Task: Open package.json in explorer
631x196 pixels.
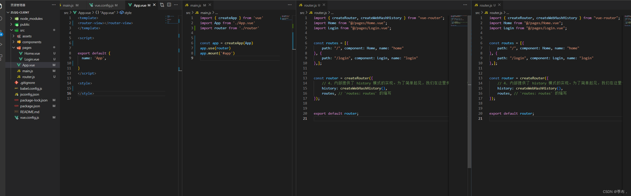Action: click(33, 106)
